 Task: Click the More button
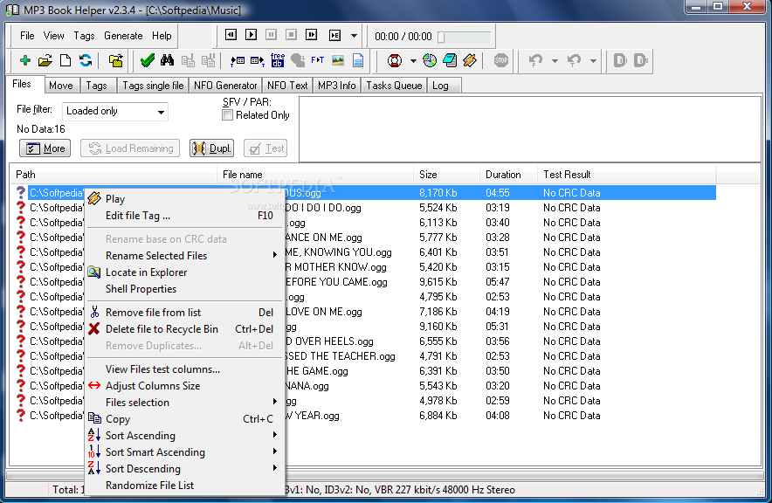click(x=45, y=148)
